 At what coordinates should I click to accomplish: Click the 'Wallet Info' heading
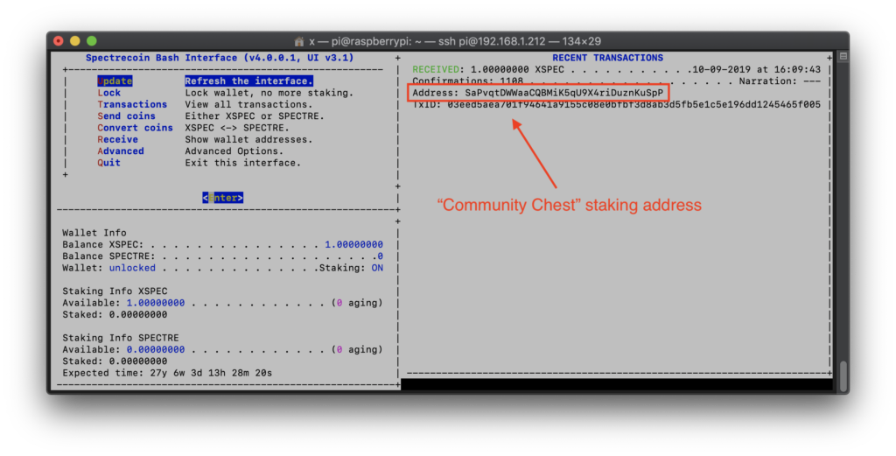[94, 233]
